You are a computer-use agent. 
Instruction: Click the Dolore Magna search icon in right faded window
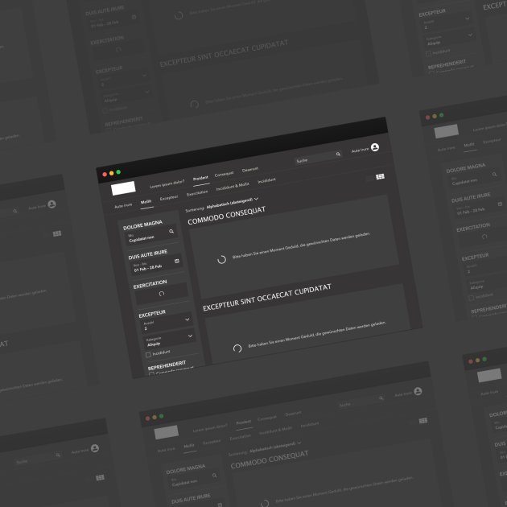(x=494, y=175)
